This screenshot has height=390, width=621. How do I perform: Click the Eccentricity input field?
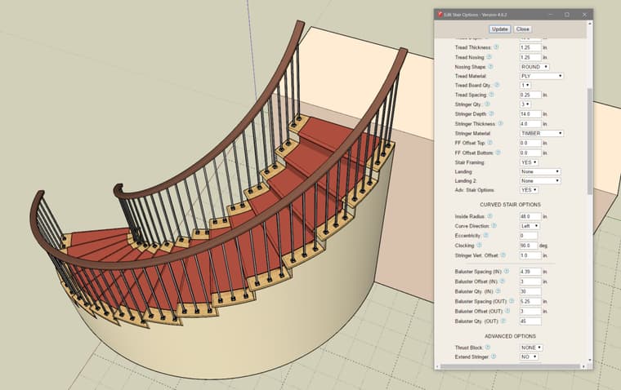pos(529,235)
